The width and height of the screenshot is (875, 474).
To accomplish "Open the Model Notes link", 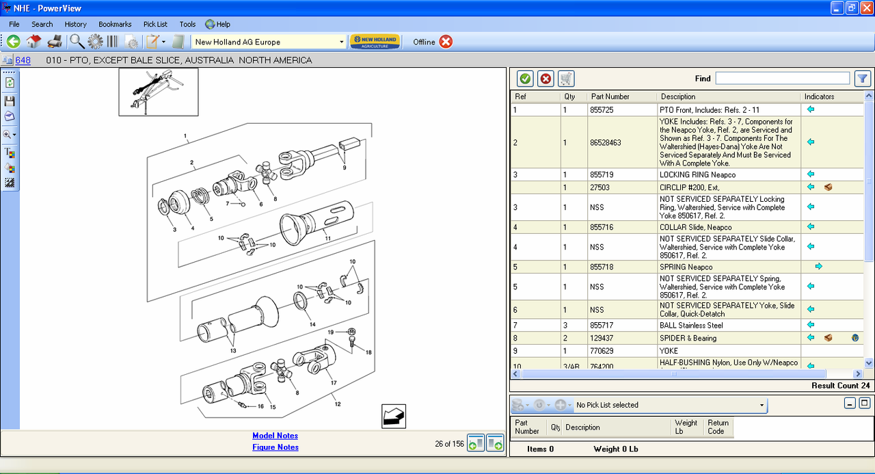I will pos(275,436).
